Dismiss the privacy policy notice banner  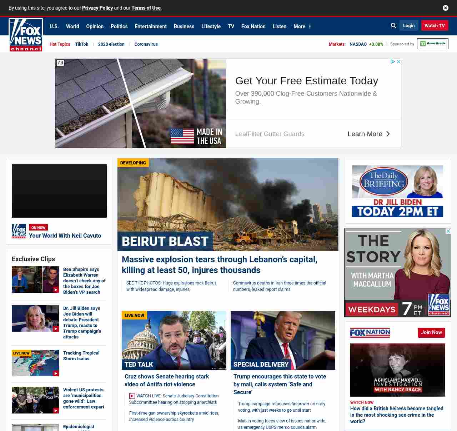(446, 8)
